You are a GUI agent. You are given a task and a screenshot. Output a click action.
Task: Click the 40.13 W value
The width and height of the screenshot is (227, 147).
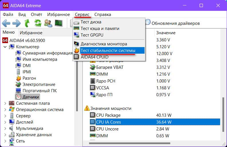pos(164,115)
